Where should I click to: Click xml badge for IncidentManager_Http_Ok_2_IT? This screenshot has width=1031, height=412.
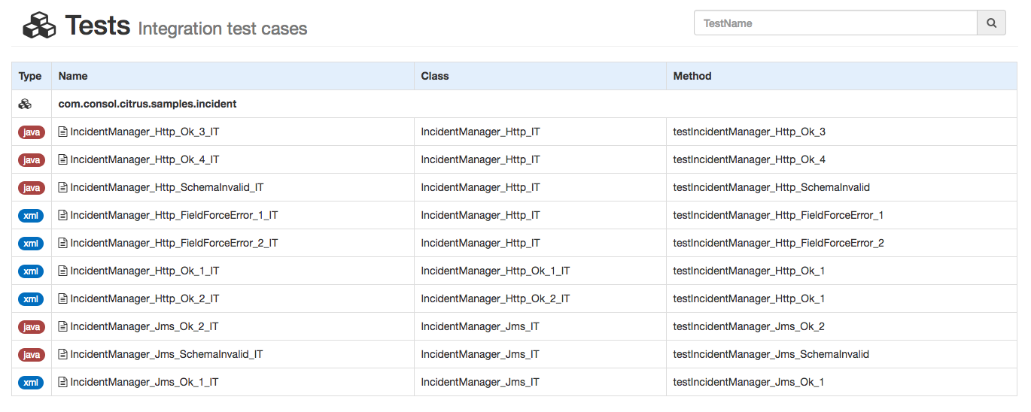pos(31,299)
